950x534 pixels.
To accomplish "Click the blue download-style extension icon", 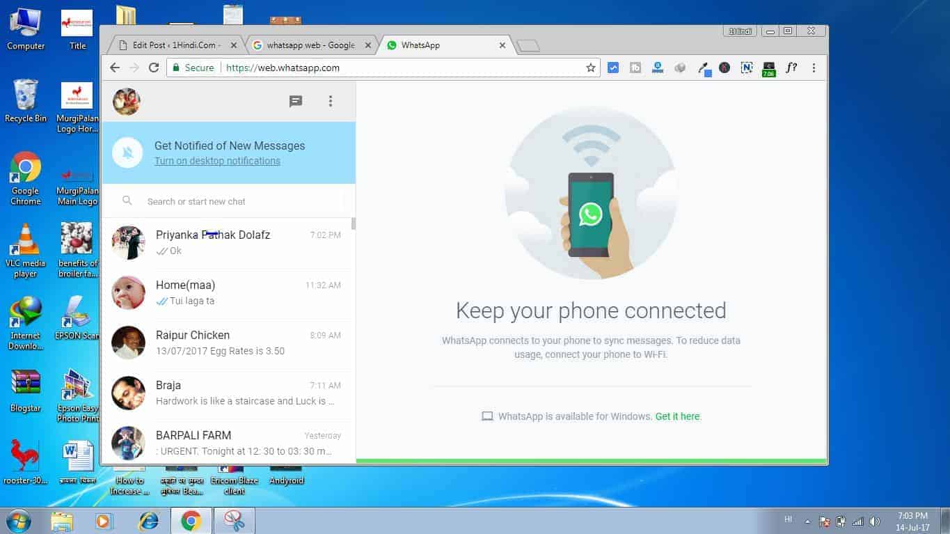I will (x=658, y=68).
